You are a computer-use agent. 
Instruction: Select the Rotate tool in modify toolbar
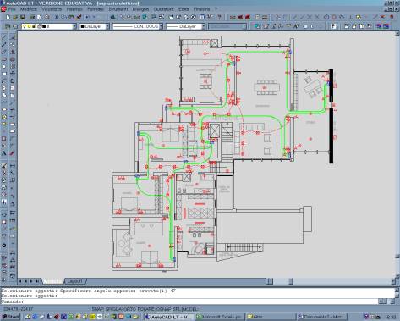click(x=13, y=80)
